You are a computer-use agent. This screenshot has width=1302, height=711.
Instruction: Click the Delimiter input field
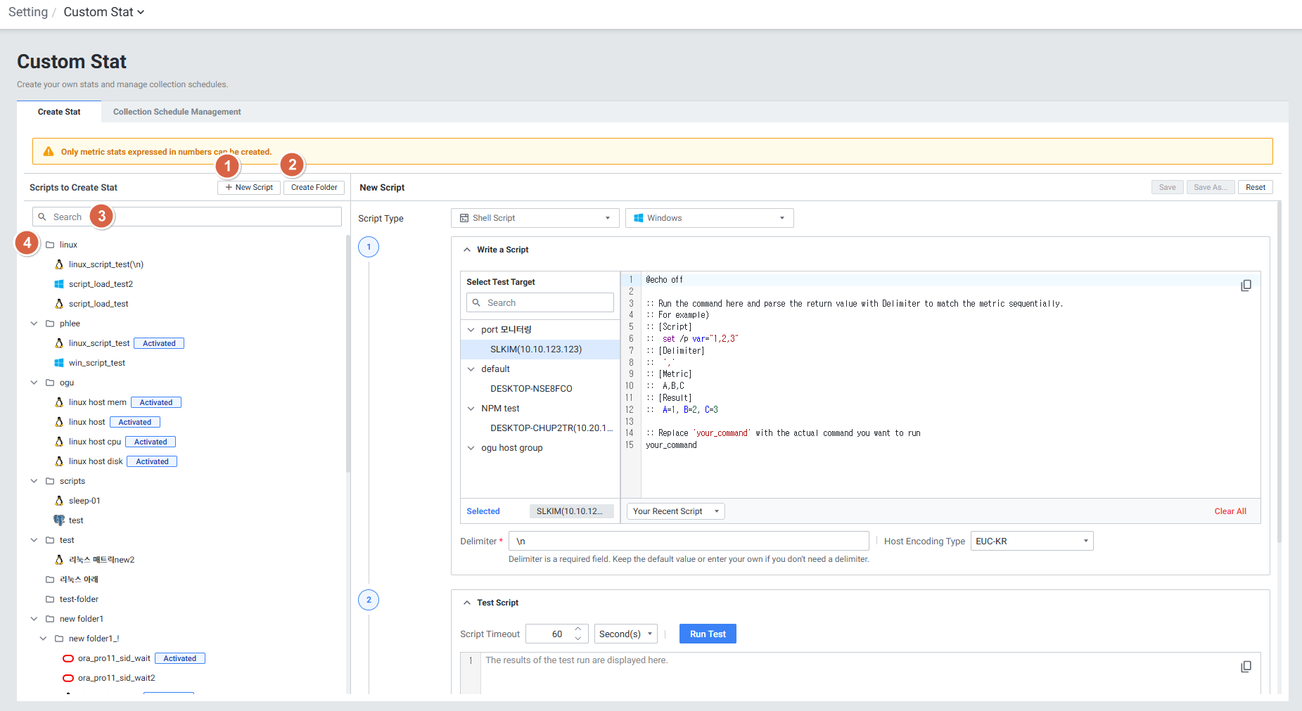click(688, 542)
